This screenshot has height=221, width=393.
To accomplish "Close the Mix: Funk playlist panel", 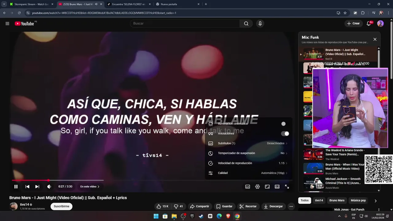I will (x=375, y=39).
